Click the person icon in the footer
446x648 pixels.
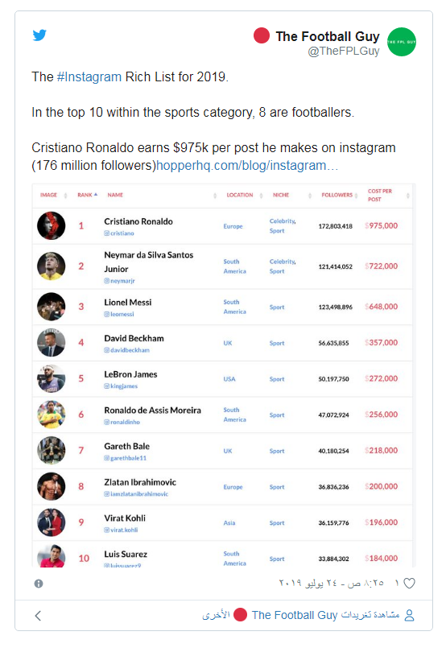(x=409, y=615)
